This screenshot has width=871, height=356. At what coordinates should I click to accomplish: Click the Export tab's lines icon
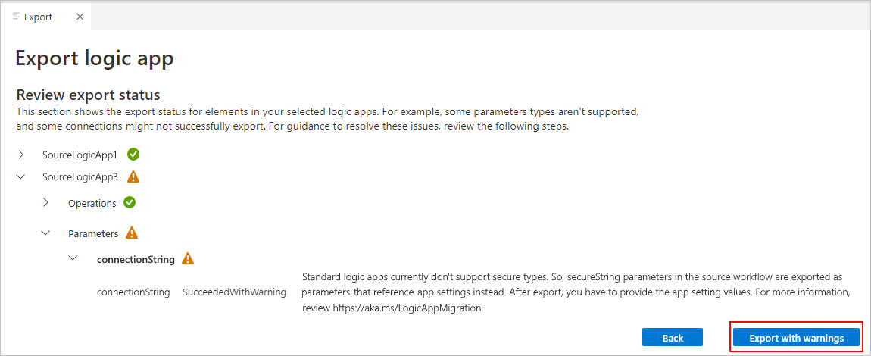(17, 17)
